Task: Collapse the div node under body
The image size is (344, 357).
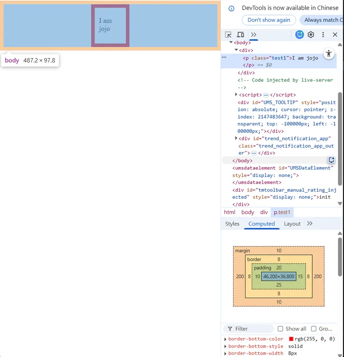Action: [x=236, y=50]
